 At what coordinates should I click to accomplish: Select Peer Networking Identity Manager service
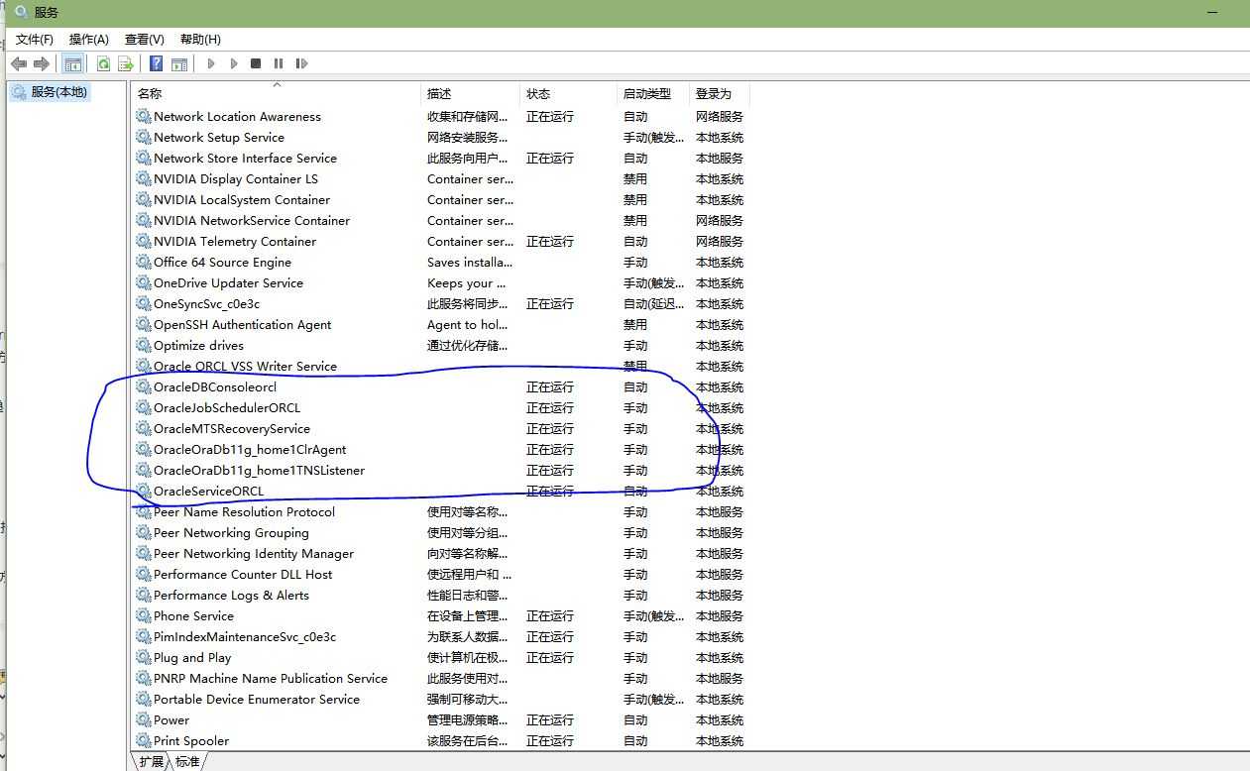441,553
